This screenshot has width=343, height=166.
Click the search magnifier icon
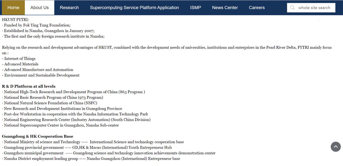click(292, 8)
